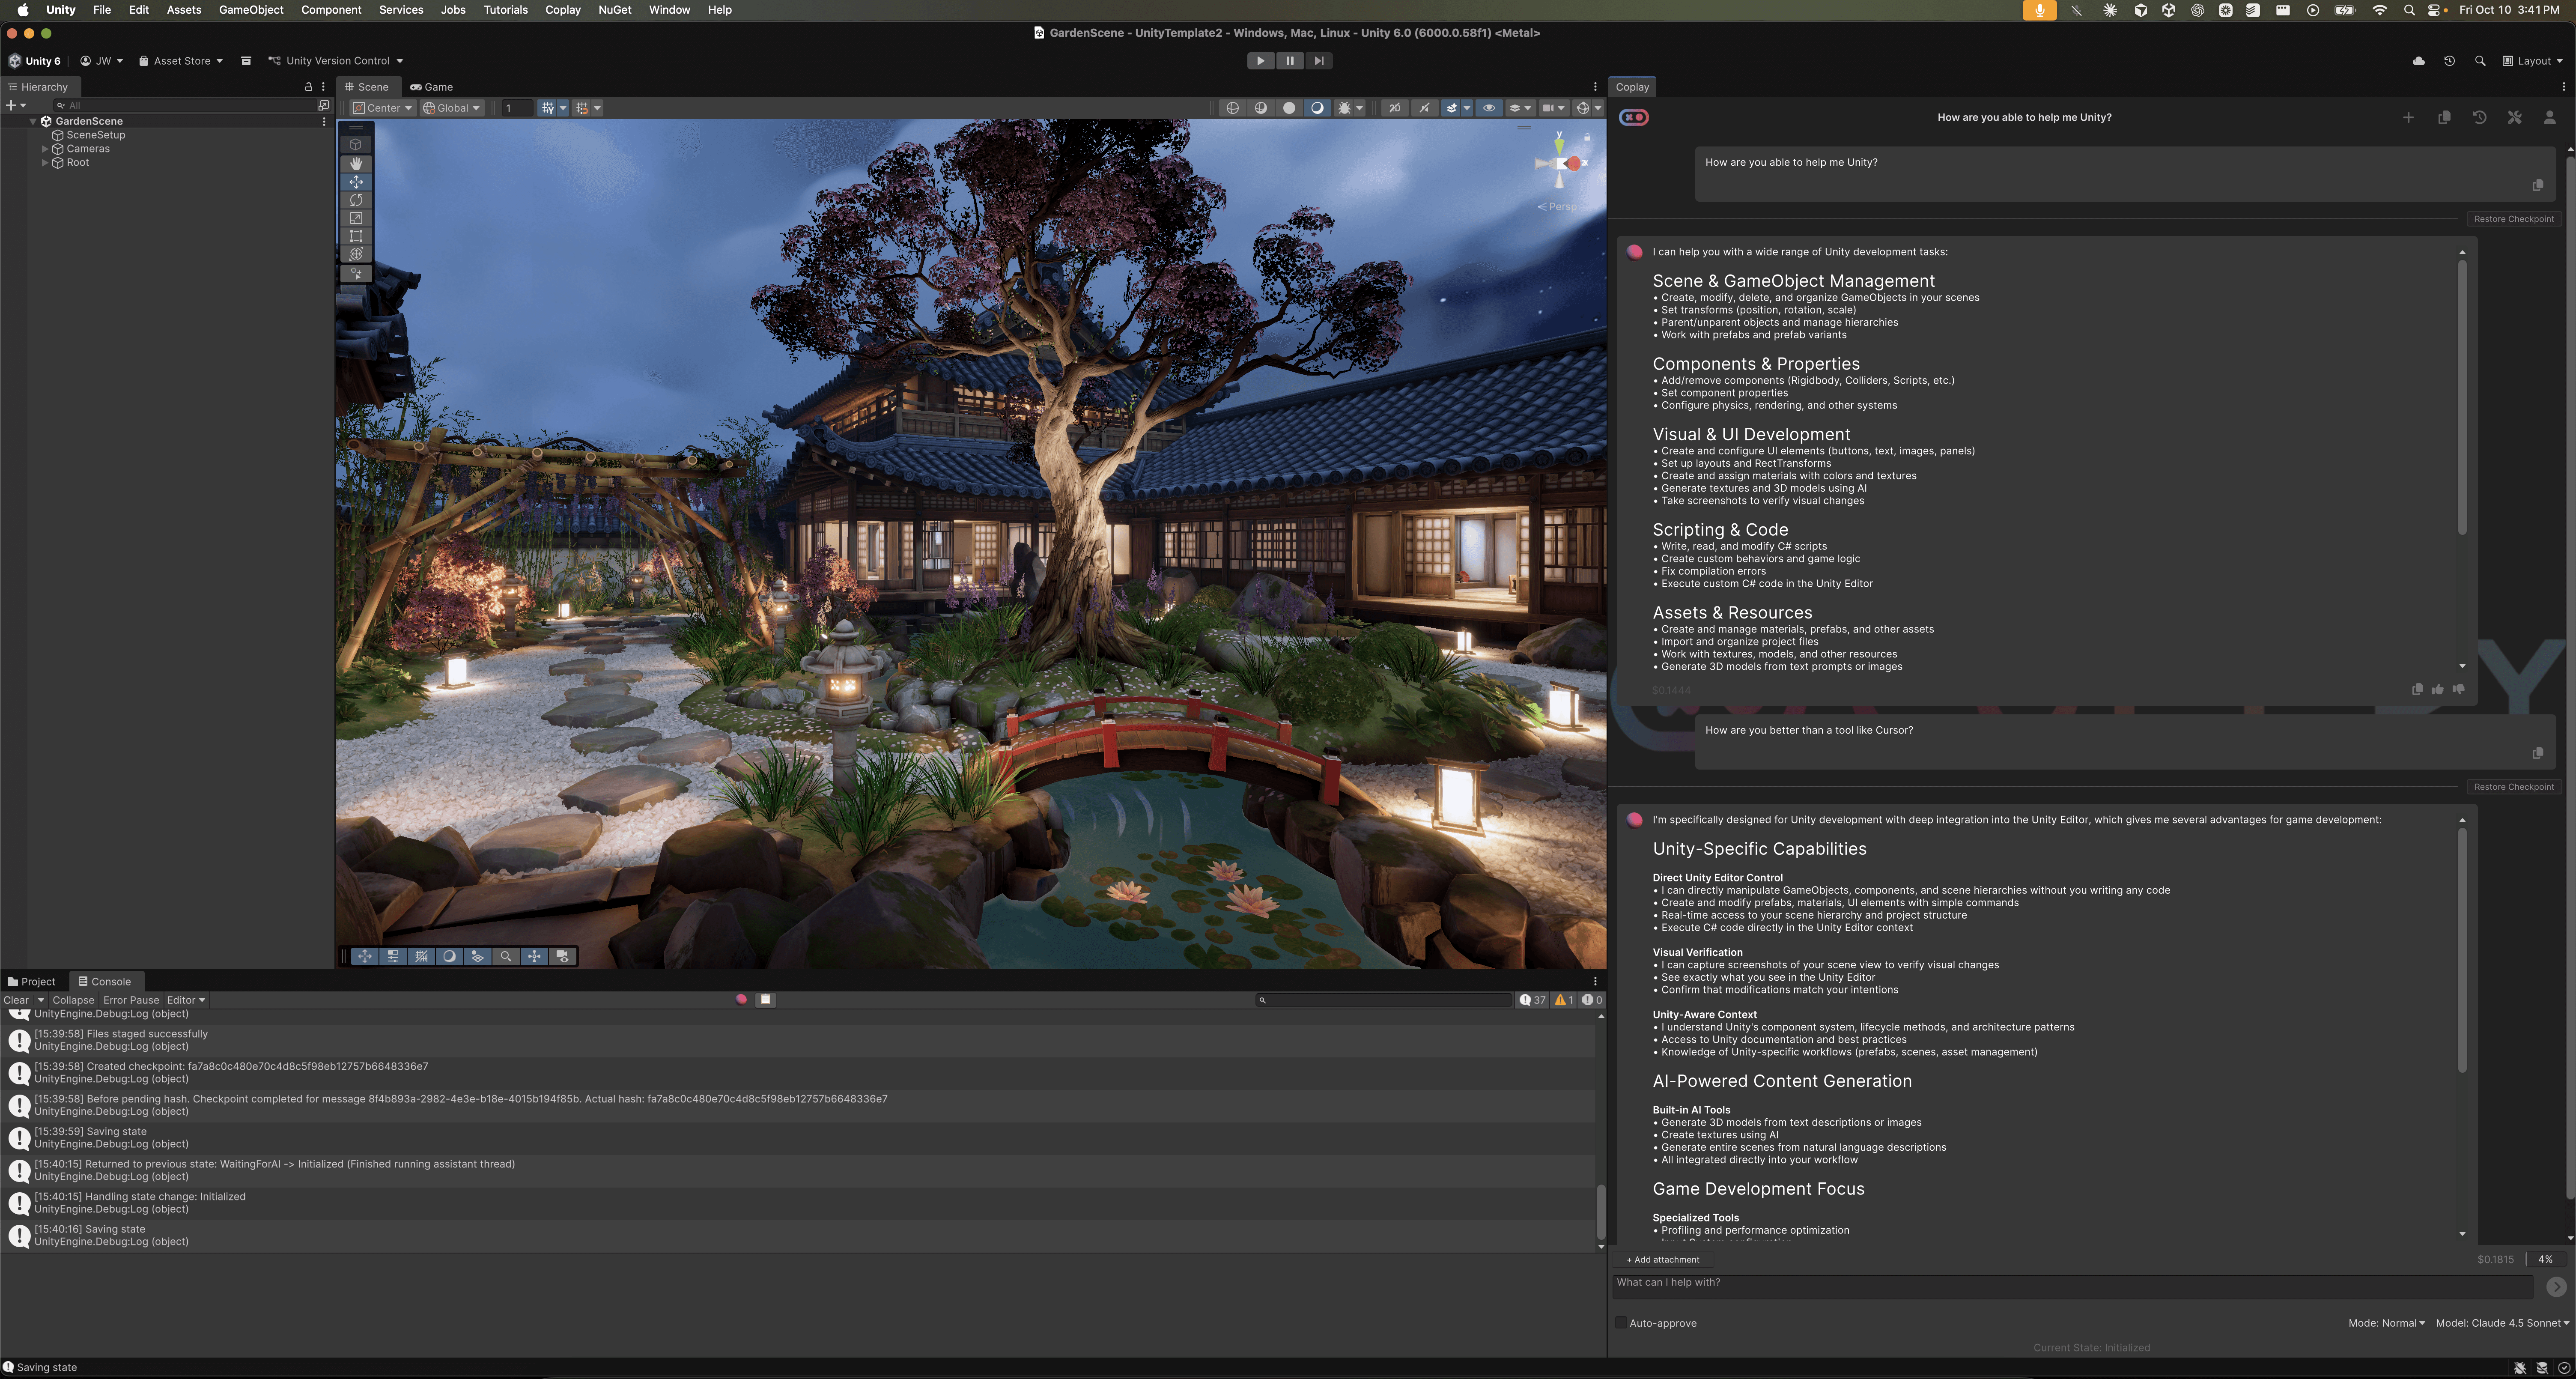Open the GameObject menu
The width and height of the screenshot is (2576, 1379).
(x=250, y=9)
